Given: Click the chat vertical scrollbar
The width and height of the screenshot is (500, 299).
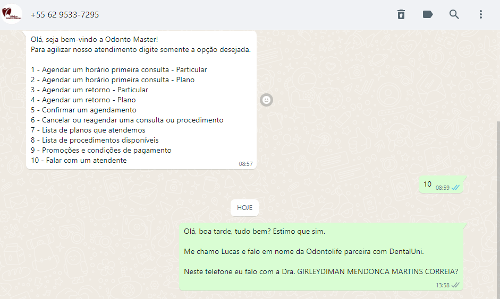Looking at the screenshot, I should [x=498, y=210].
